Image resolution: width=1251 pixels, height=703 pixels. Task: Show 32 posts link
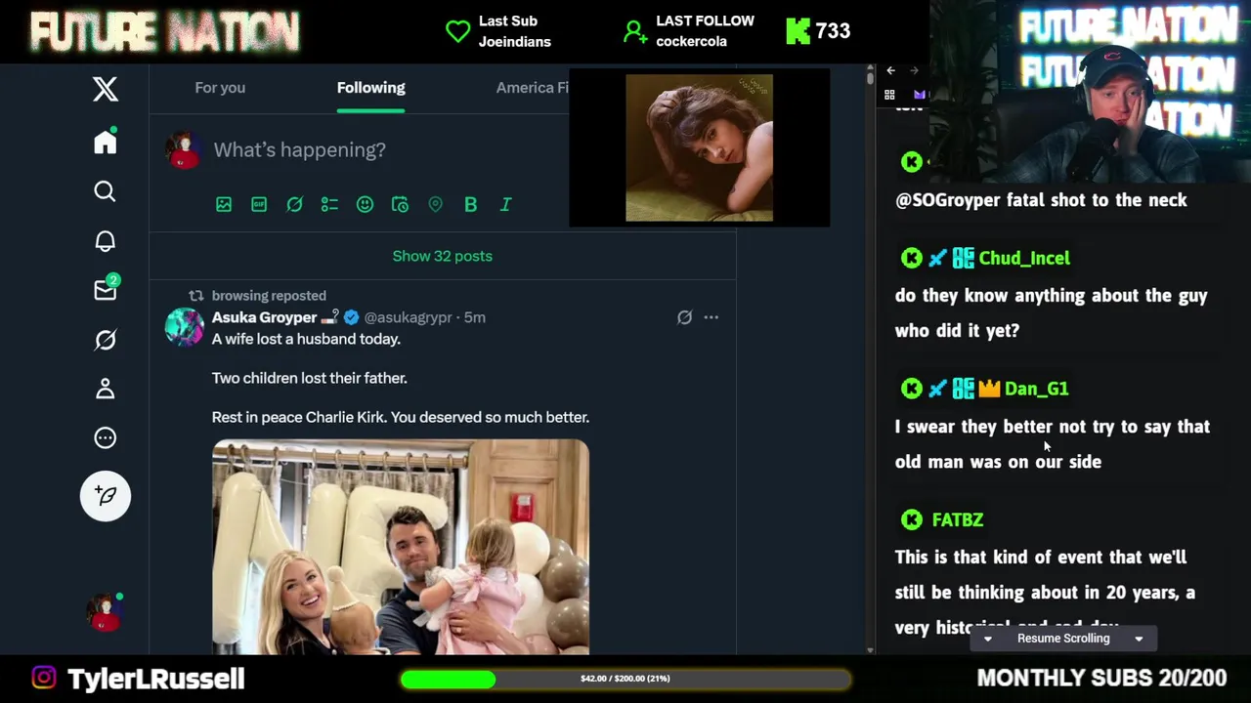click(x=442, y=256)
